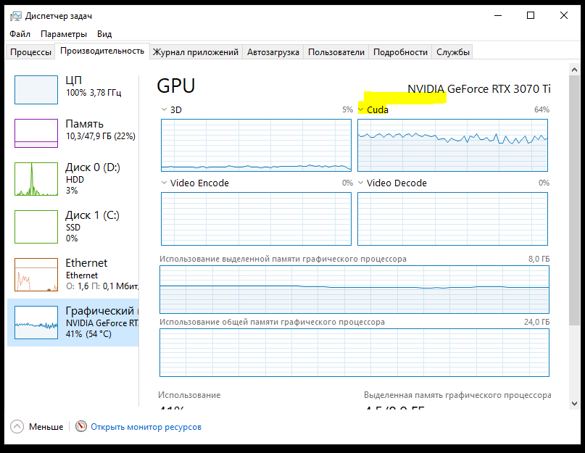Click the 3D 5% value

347,109
